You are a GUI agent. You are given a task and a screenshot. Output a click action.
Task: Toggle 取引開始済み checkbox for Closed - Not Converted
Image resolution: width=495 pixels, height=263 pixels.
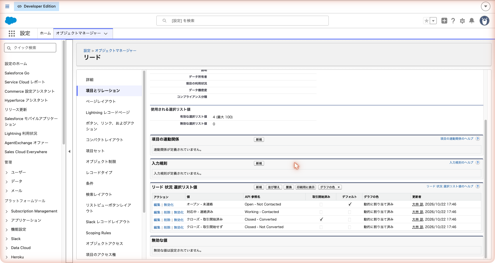[321, 227]
